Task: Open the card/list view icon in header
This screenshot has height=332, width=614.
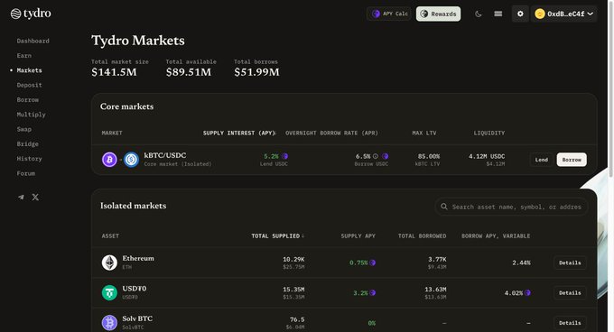Action: tap(498, 14)
